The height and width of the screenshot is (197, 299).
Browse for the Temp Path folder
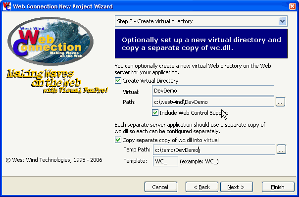[281, 149]
